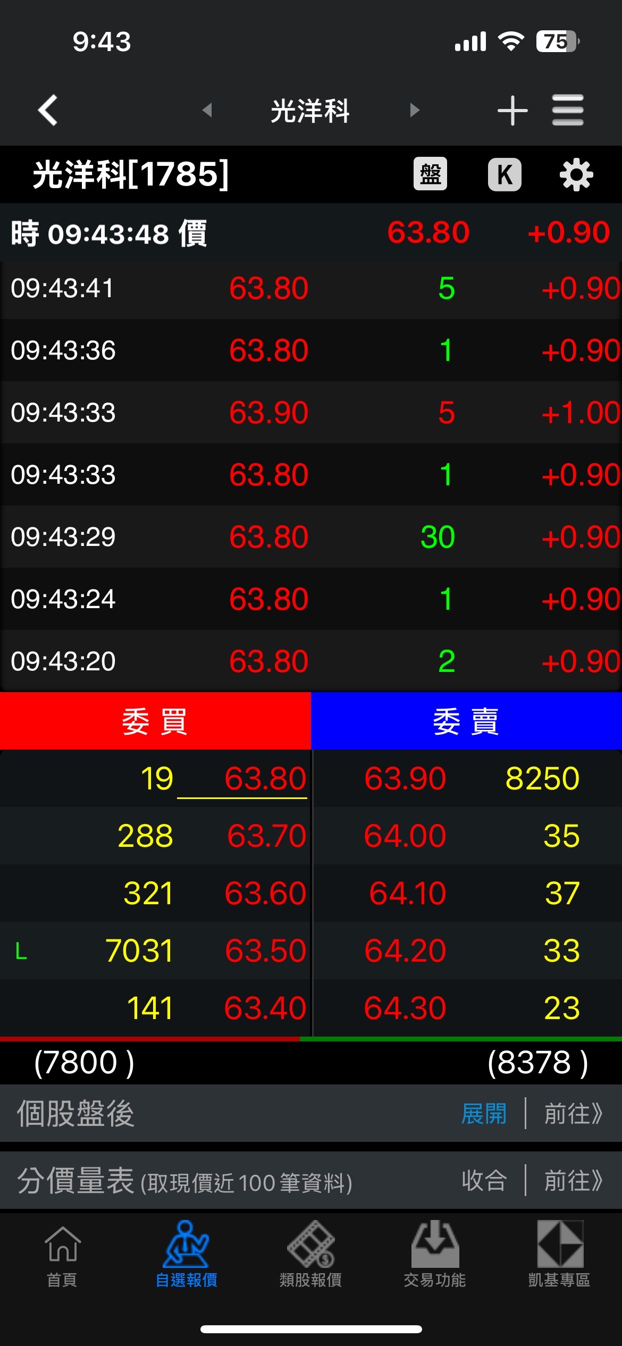Screen dimensions: 622x1346
Task: Collapse 分價量表 section via 收合
Action: click(x=484, y=1181)
